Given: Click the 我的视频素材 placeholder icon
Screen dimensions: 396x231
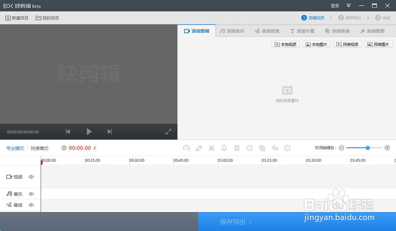Looking at the screenshot, I should (287, 90).
